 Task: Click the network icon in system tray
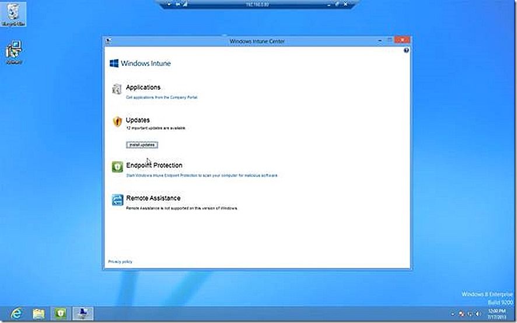(470, 314)
